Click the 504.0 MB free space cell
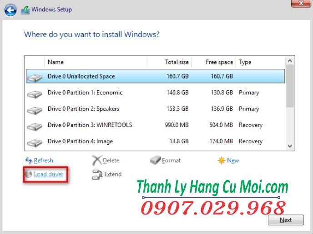This screenshot has height=234, width=313. click(x=221, y=125)
